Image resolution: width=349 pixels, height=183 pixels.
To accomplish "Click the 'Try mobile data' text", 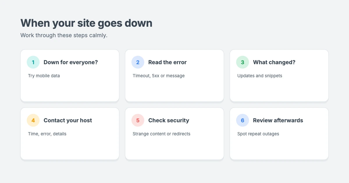I will click(44, 76).
